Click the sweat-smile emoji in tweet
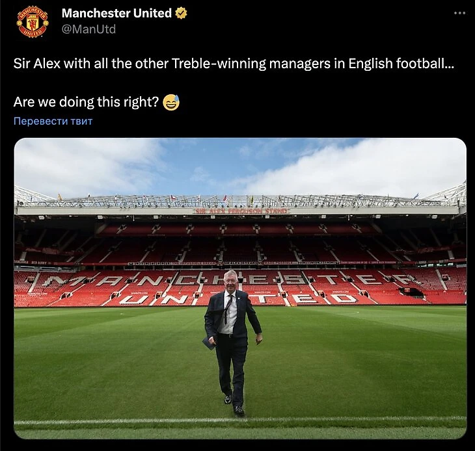 click(171, 102)
